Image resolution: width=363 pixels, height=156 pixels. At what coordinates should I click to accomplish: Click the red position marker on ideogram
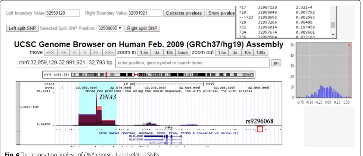click(x=106, y=75)
